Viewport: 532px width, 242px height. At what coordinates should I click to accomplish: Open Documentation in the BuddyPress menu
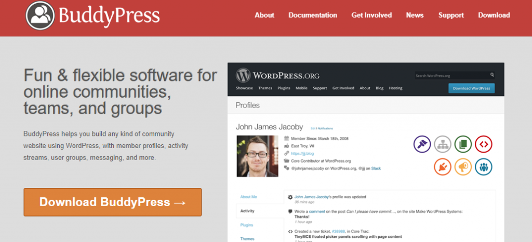point(313,15)
